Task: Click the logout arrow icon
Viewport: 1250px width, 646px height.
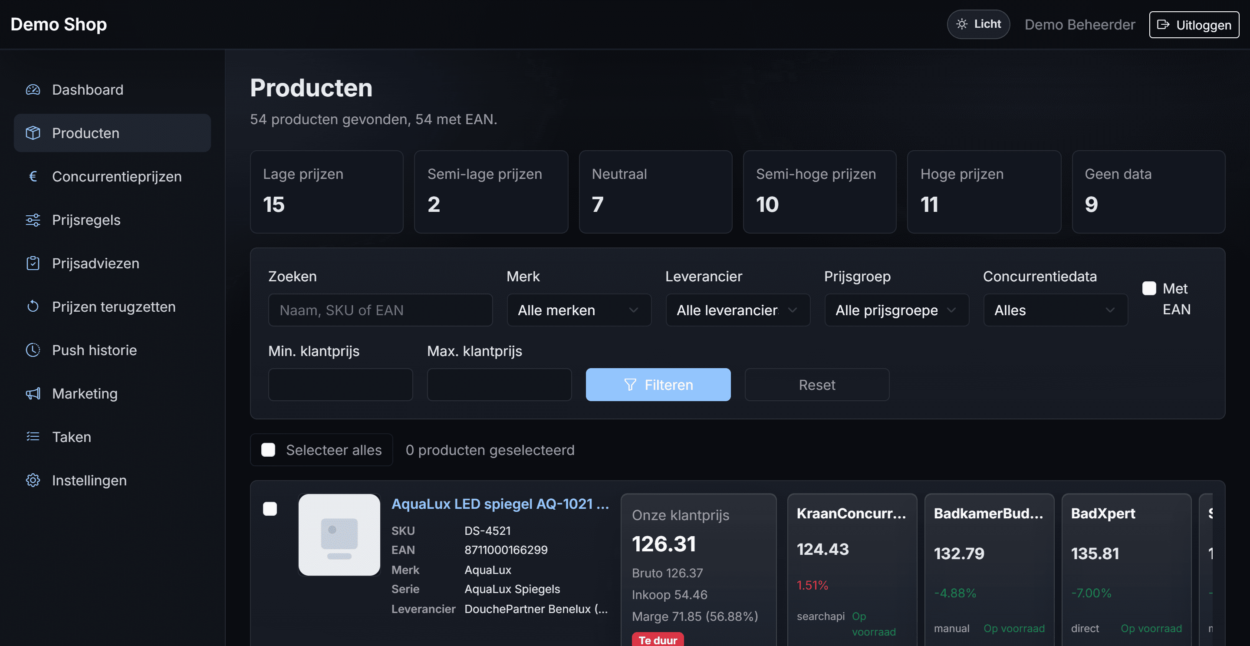Action: 1163,25
